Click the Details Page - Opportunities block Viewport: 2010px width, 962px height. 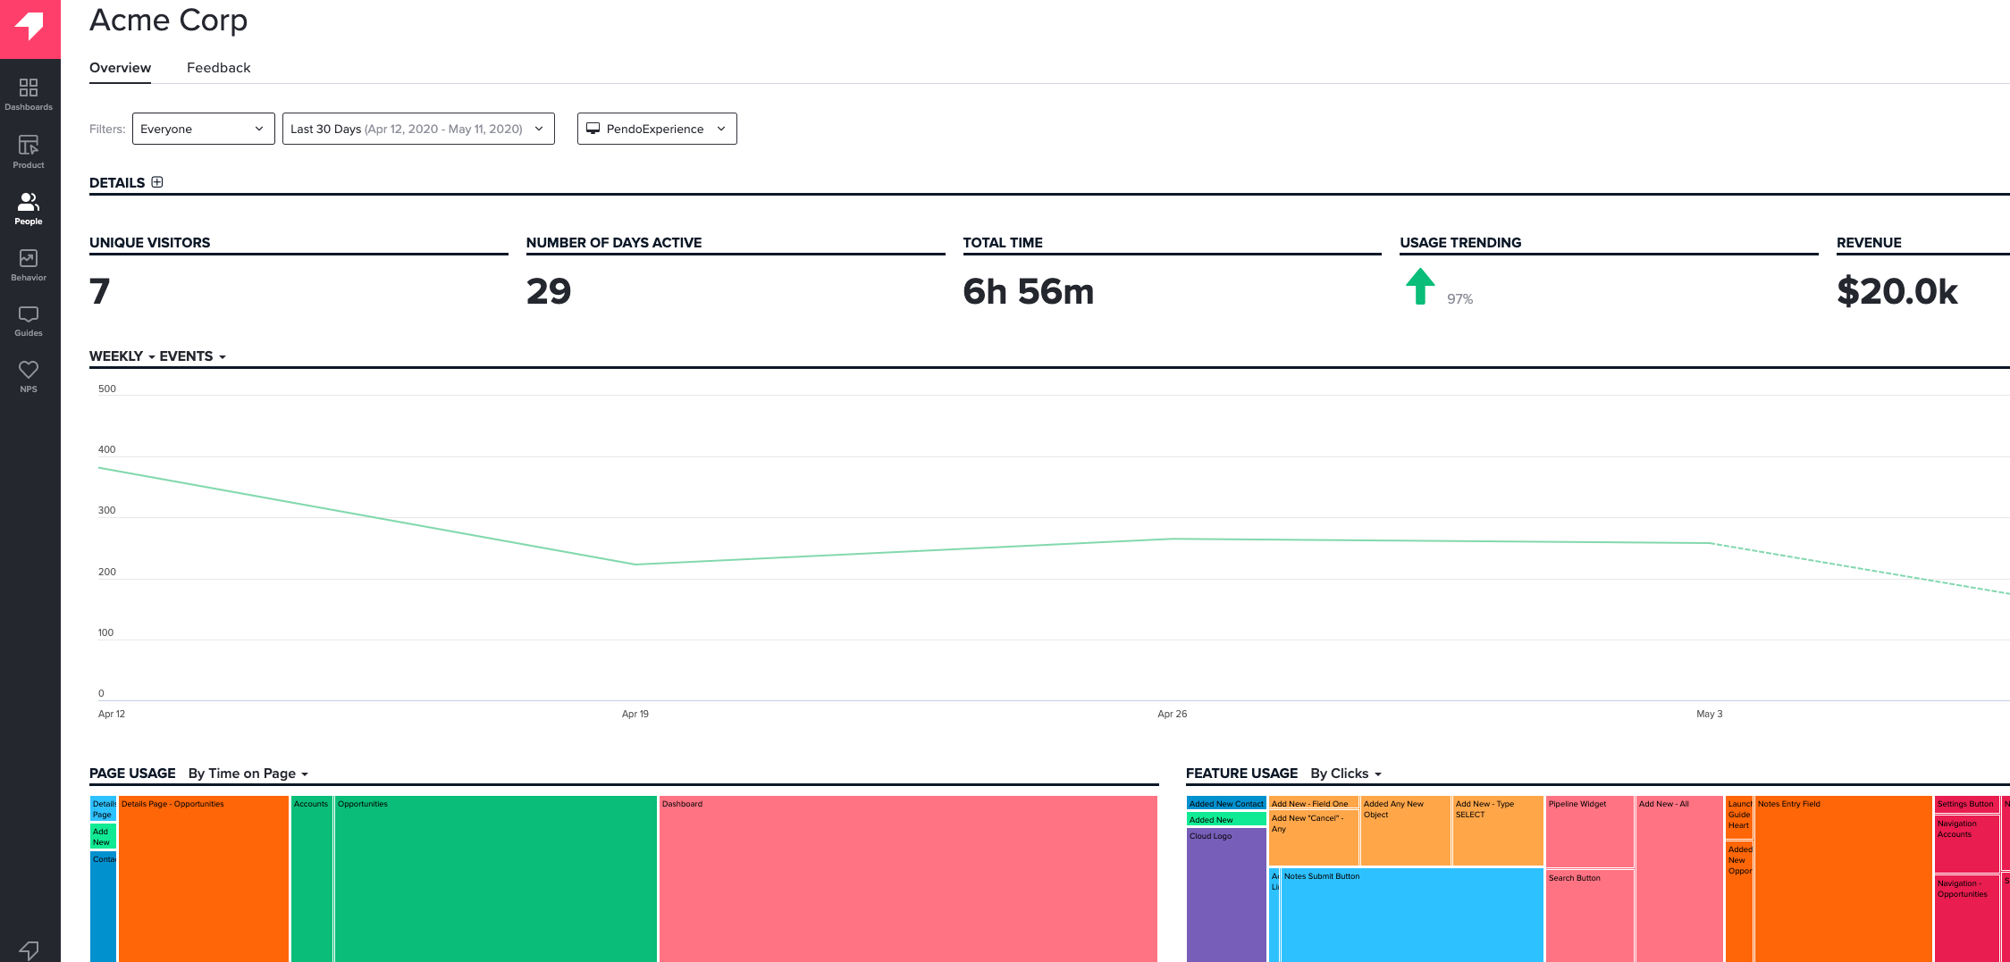(204, 879)
